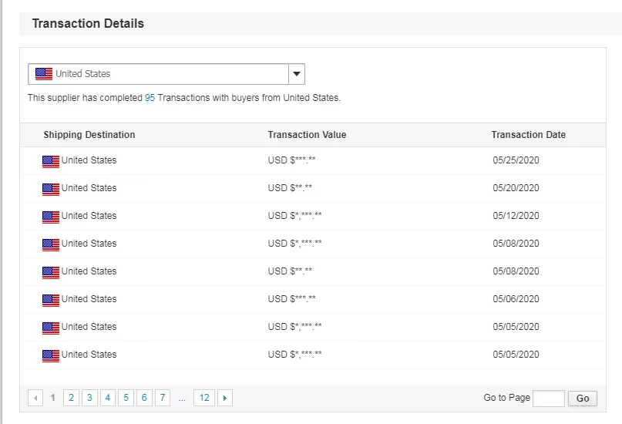Click the Transaction Value column header
The width and height of the screenshot is (622, 424).
coord(307,135)
